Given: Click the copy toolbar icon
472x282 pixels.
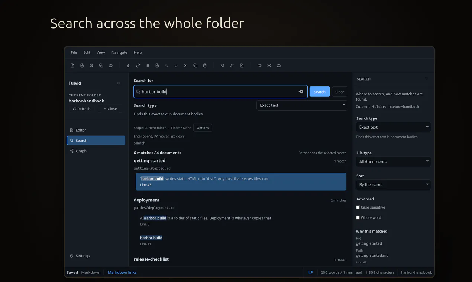Looking at the screenshot, I should [195, 66].
